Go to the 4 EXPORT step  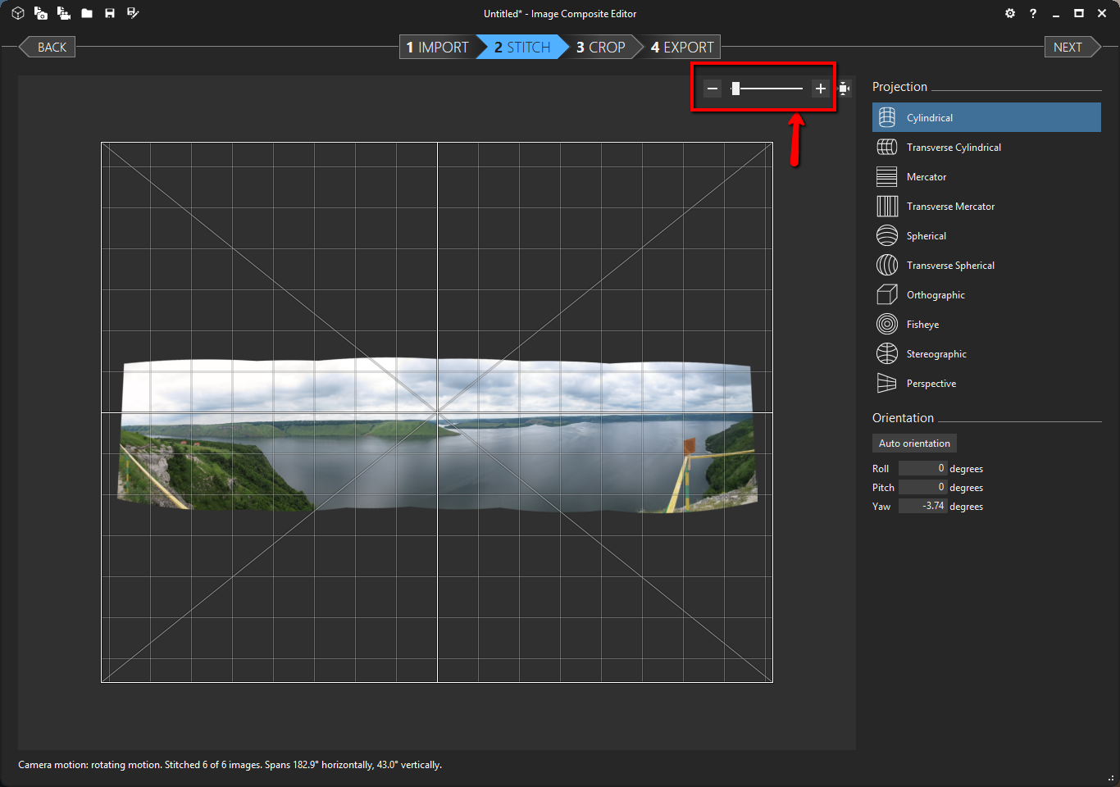click(682, 48)
